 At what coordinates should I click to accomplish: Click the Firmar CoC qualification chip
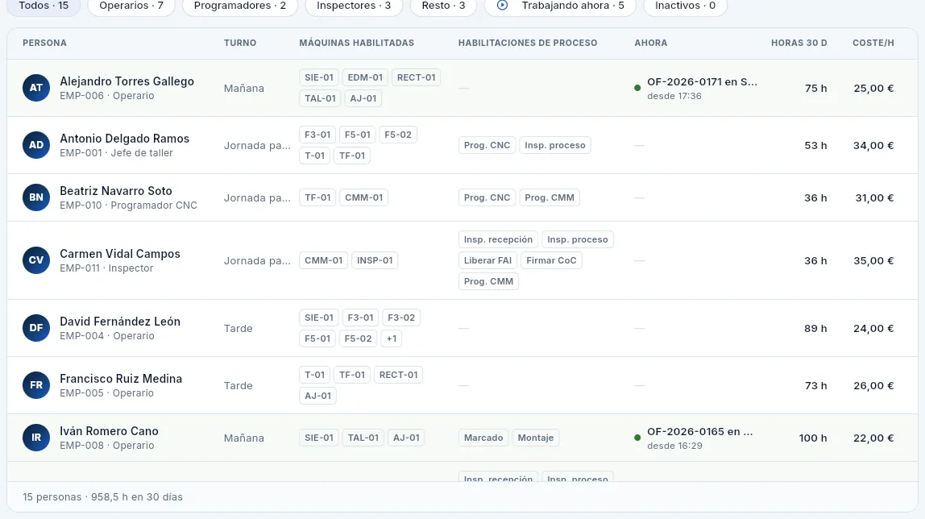click(552, 260)
